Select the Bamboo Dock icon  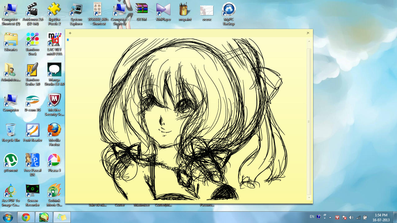(x=33, y=44)
